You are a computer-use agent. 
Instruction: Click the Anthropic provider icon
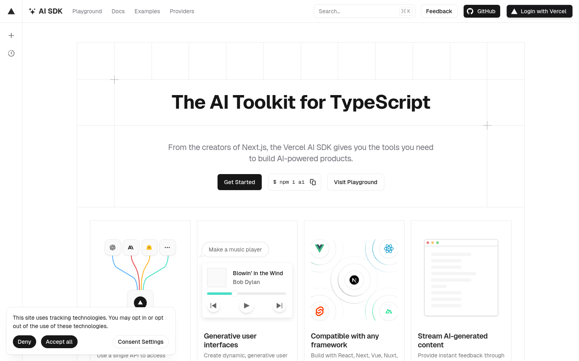[131, 247]
